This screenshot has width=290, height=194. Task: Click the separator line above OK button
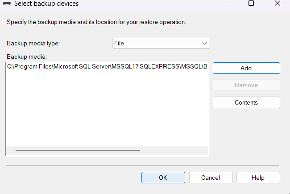143,165
